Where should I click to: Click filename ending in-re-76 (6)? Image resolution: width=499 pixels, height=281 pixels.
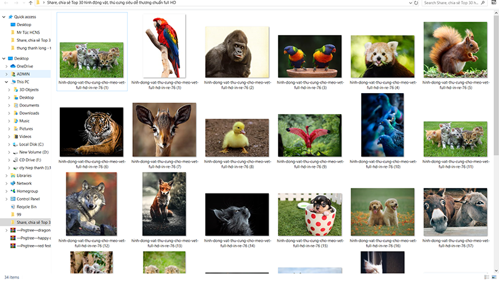coord(92,164)
